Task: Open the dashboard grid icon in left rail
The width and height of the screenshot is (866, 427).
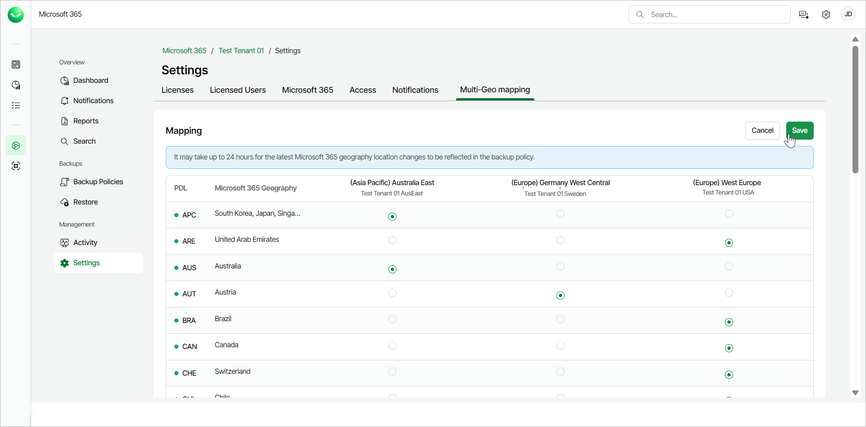Action: pyautogui.click(x=16, y=65)
